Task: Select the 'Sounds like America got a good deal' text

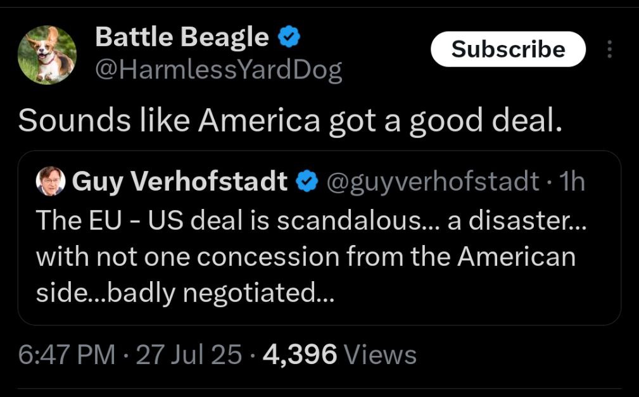Action: (290, 121)
